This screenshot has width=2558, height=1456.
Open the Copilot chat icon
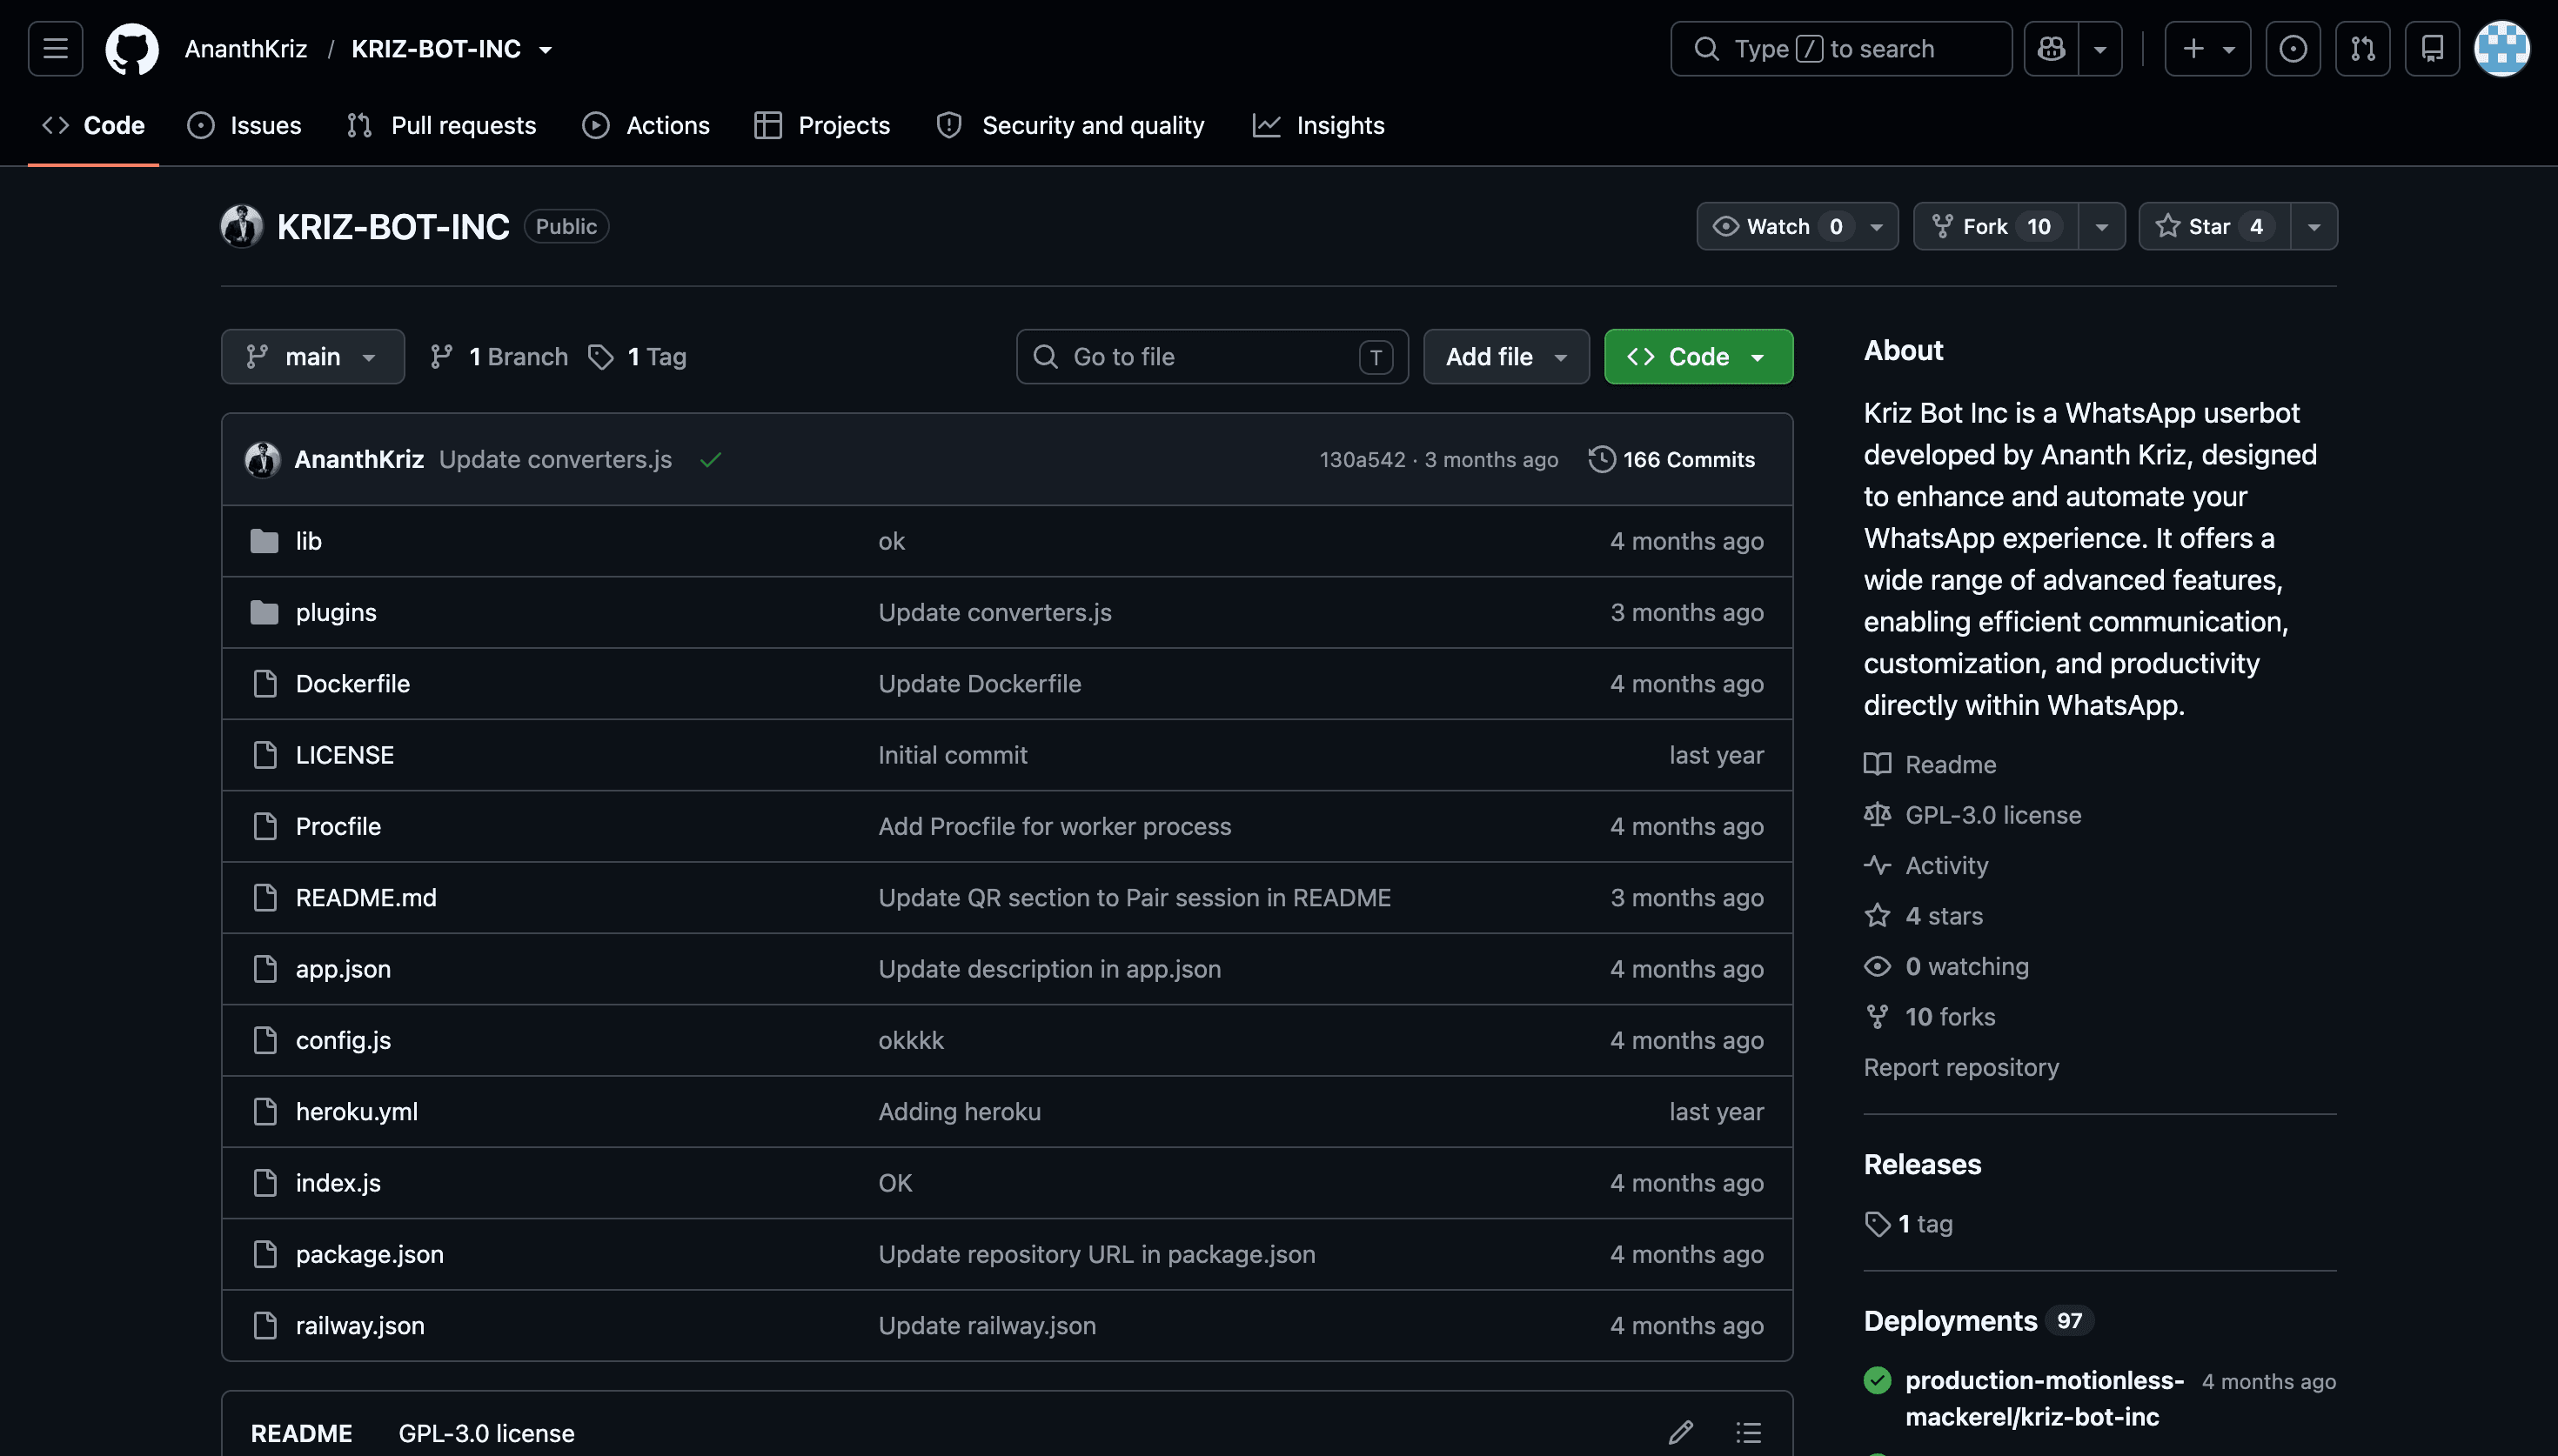coord(2051,49)
